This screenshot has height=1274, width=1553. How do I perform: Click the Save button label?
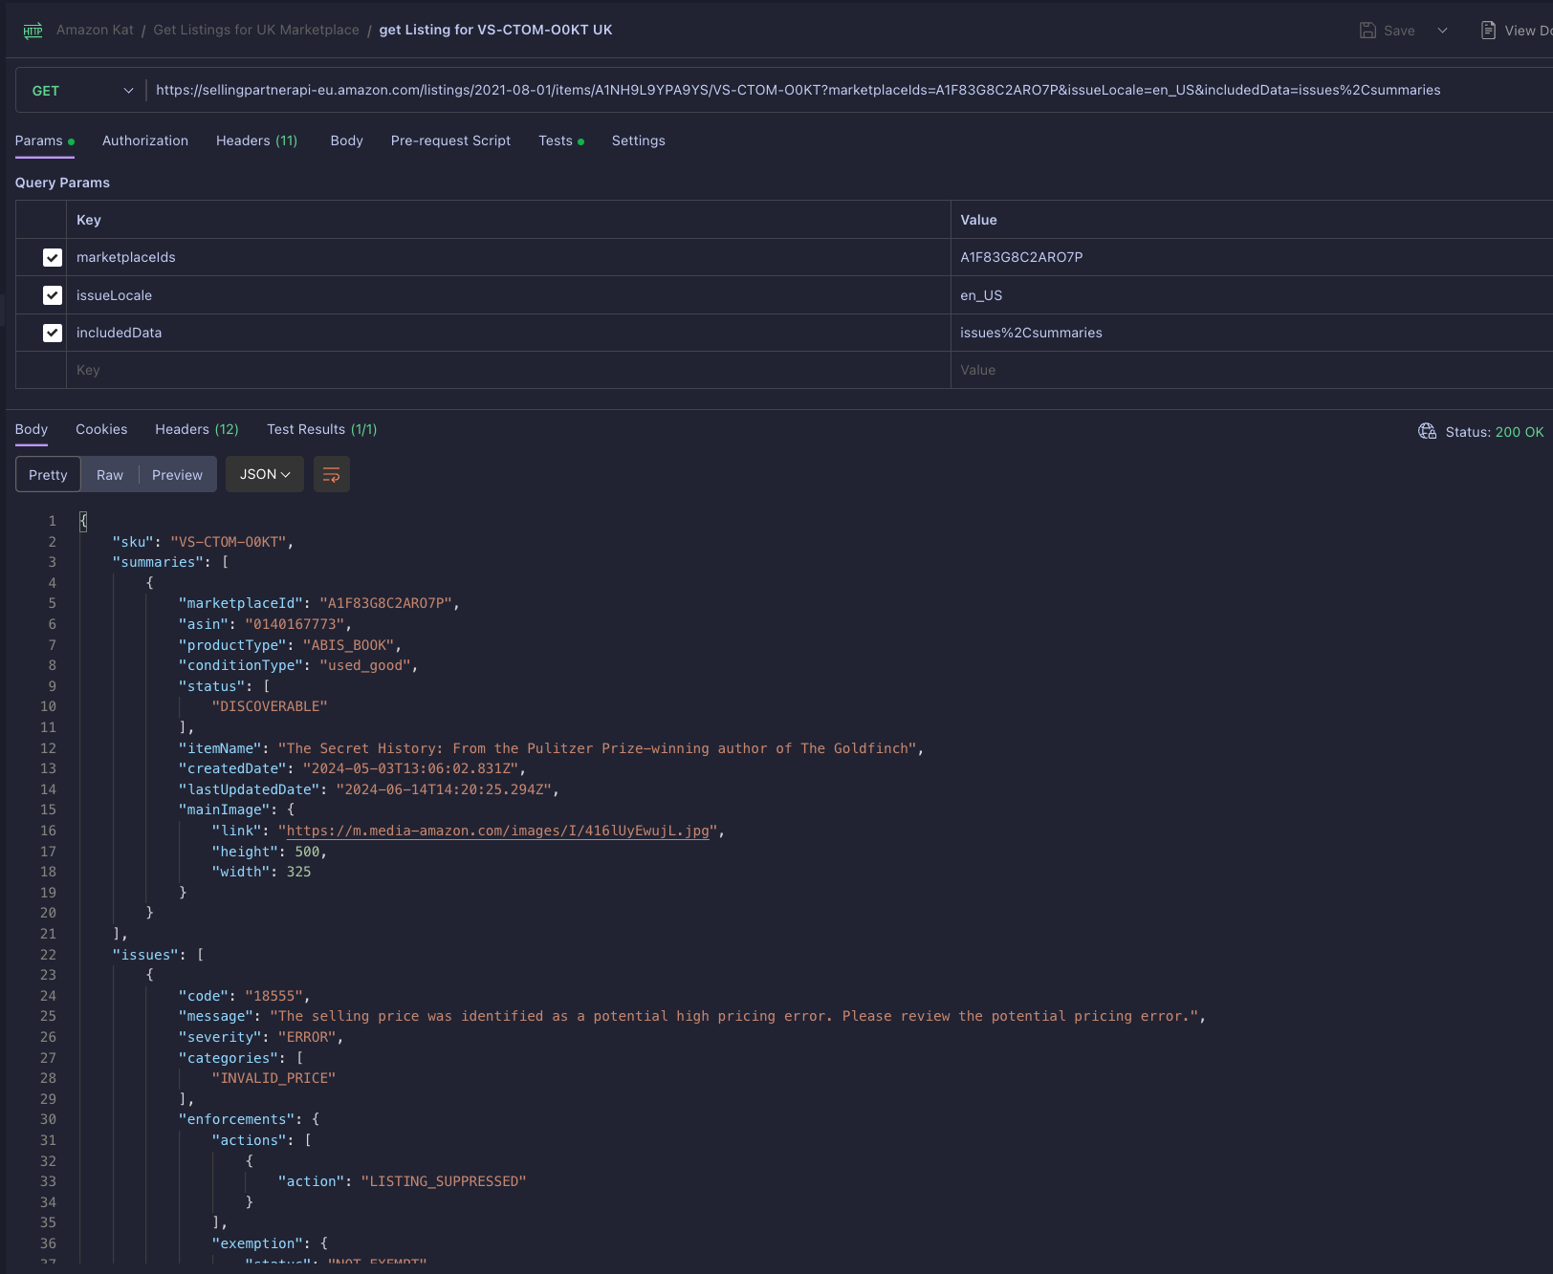tap(1399, 31)
